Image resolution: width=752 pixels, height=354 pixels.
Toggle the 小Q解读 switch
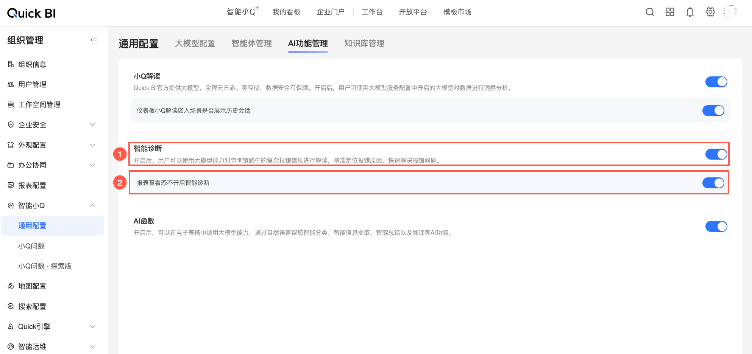point(716,82)
